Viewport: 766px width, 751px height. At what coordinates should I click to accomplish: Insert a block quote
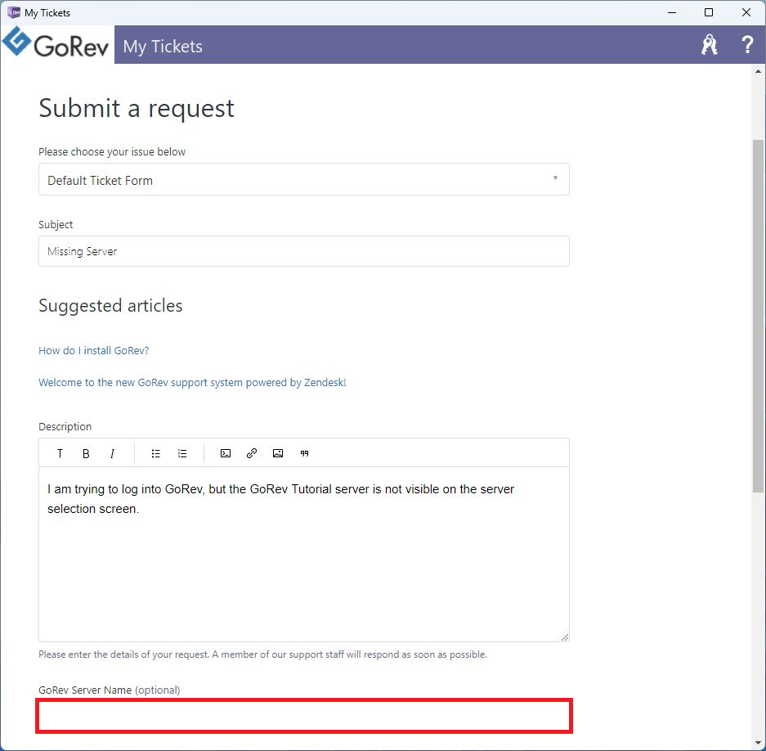point(304,453)
